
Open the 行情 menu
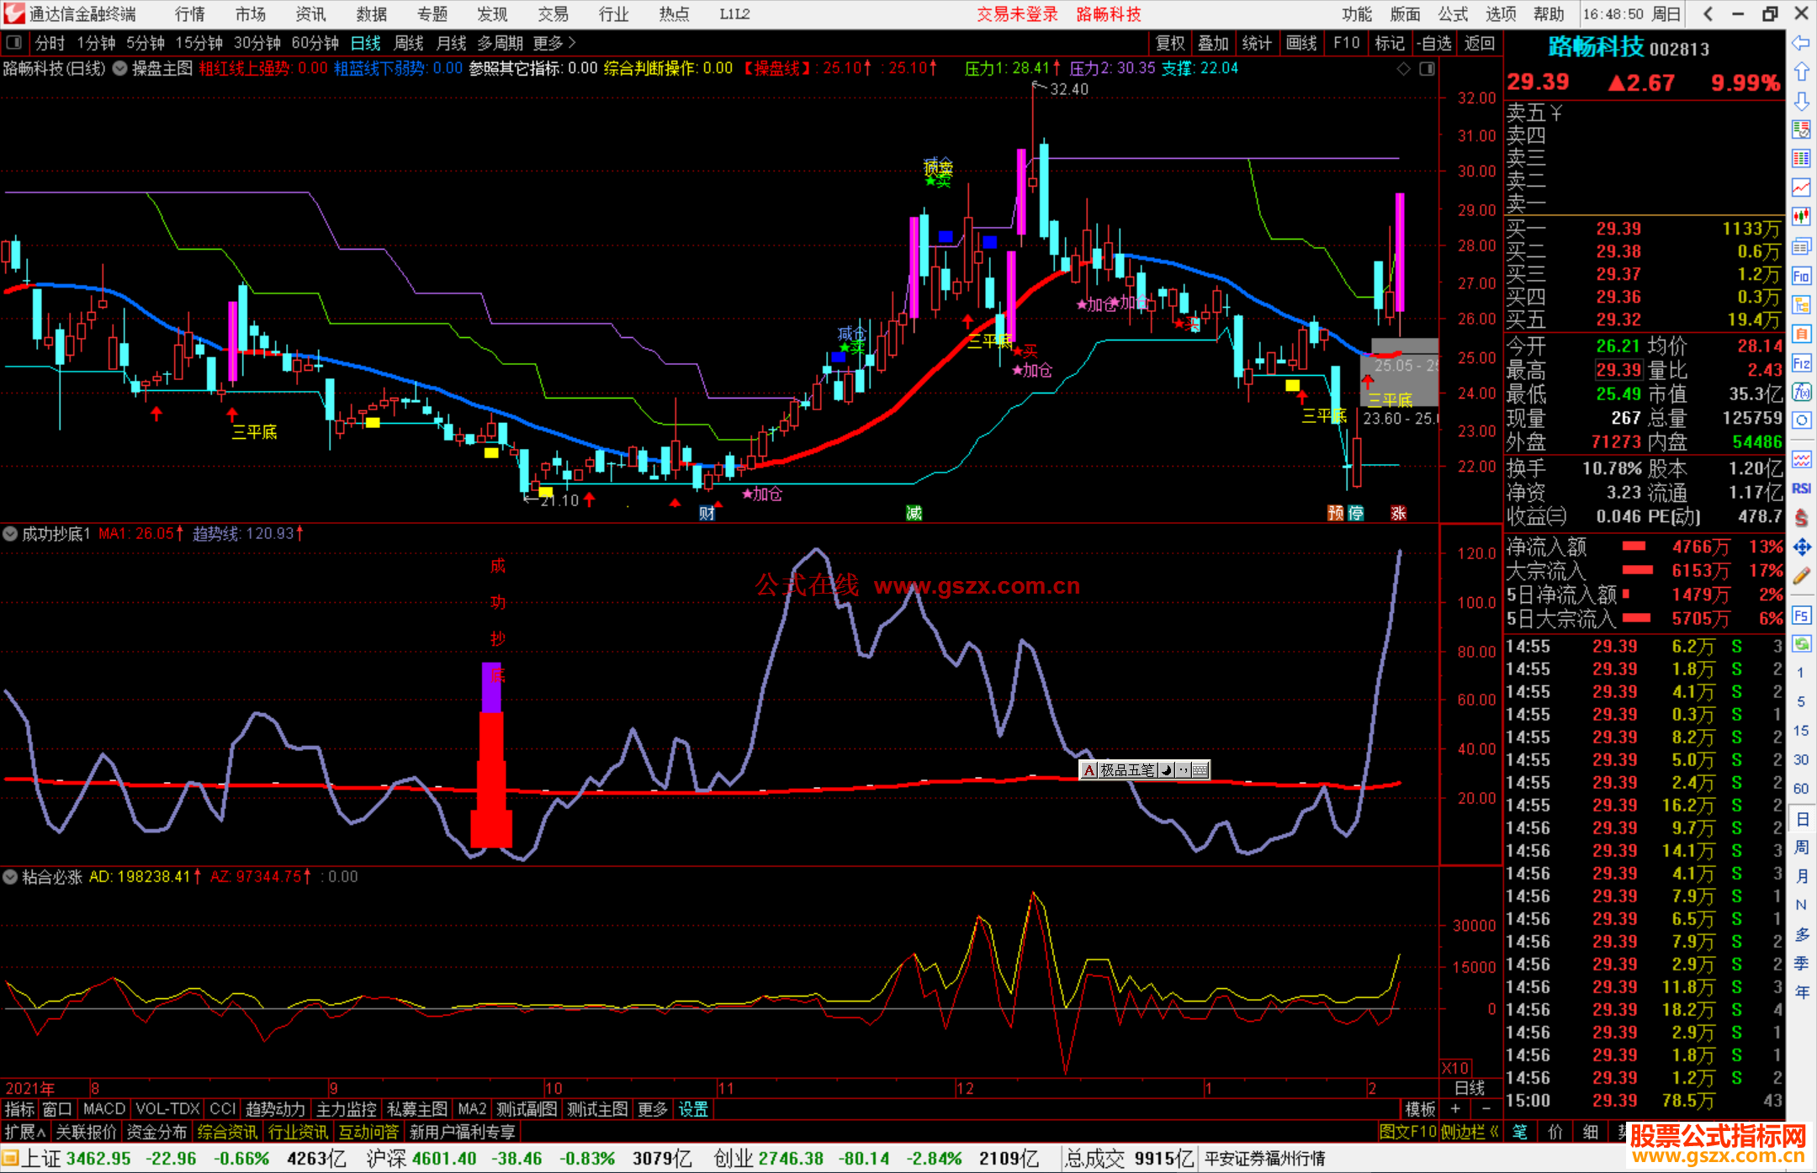coord(190,14)
